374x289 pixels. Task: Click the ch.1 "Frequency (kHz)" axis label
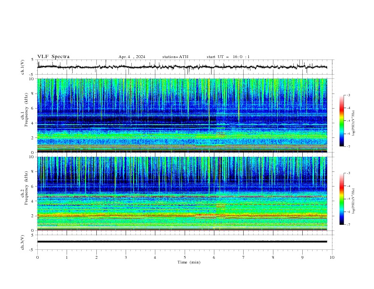26,110
